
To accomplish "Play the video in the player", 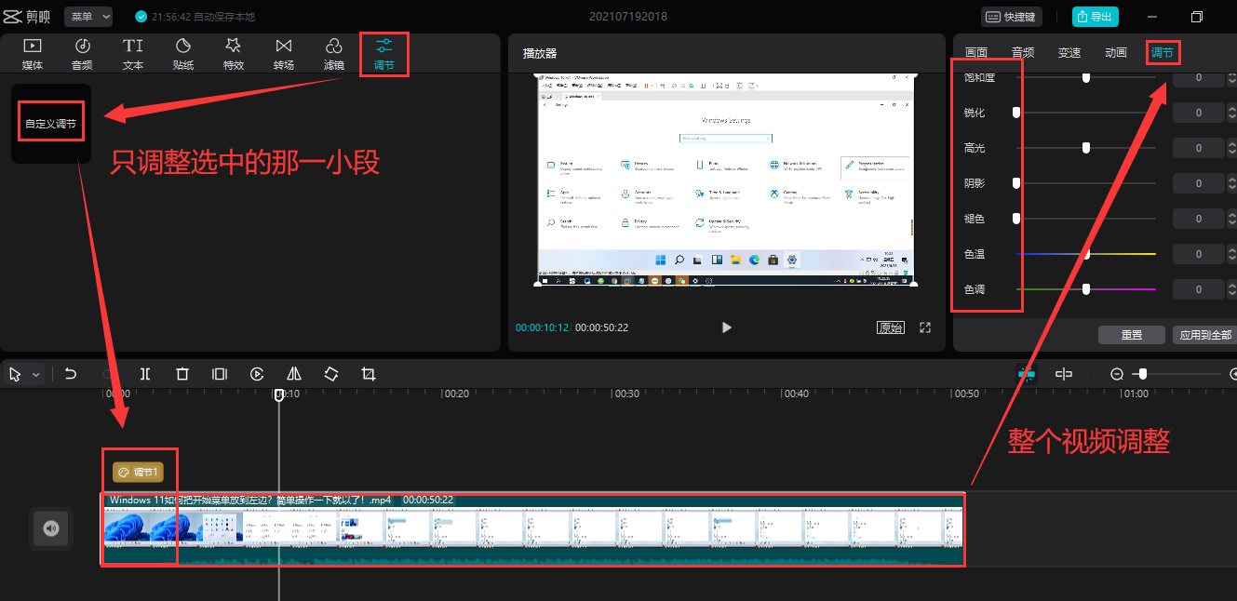I will click(727, 327).
